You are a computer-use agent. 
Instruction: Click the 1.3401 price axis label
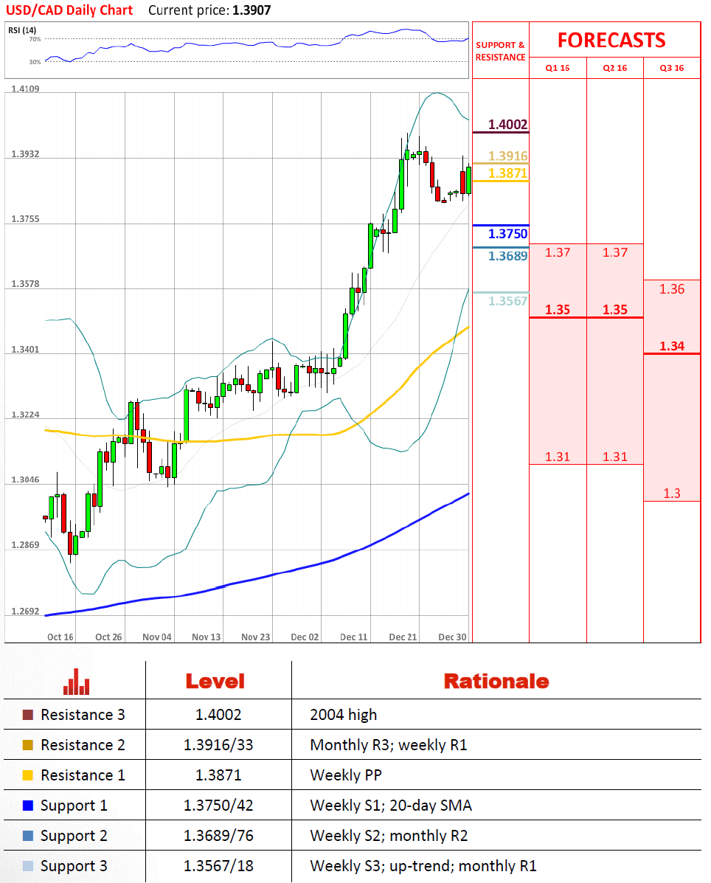pyautogui.click(x=25, y=350)
